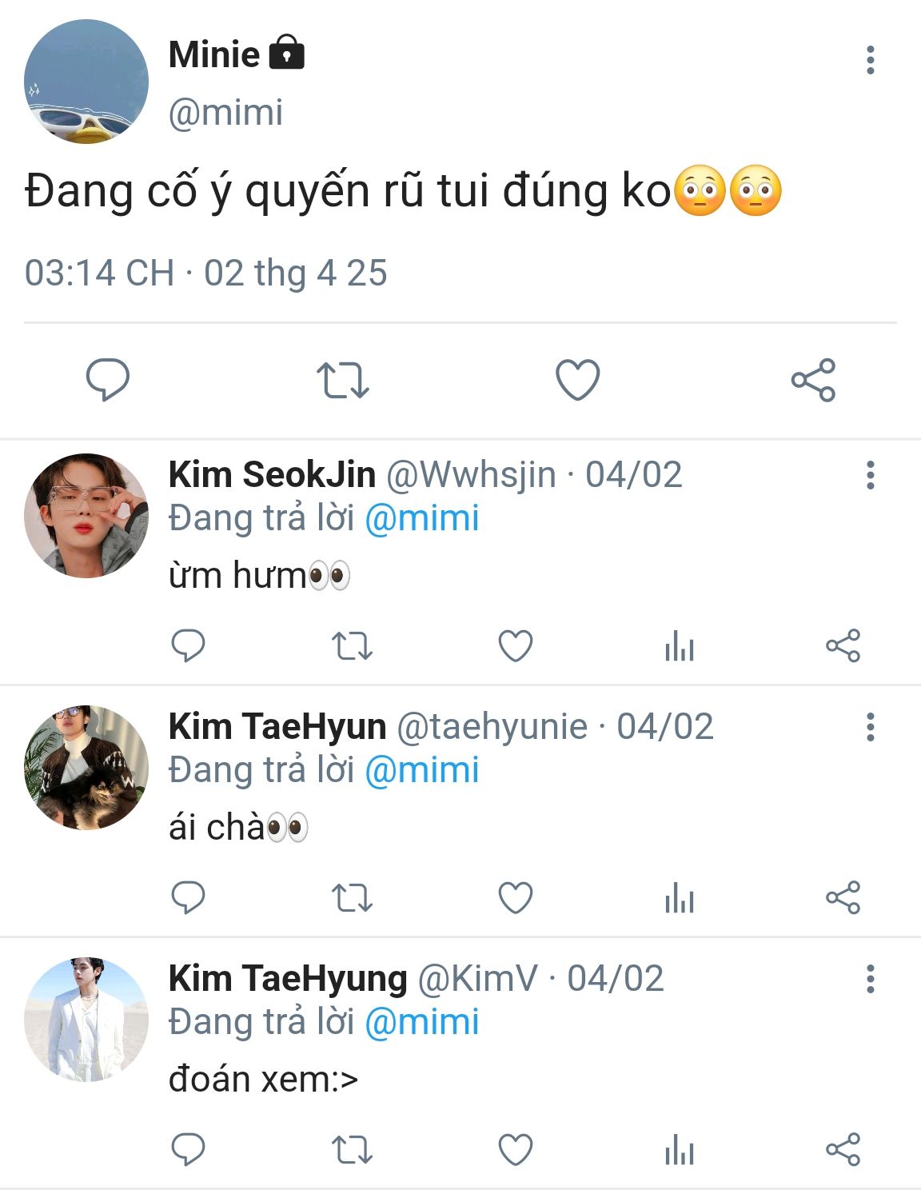921x1190 pixels.
Task: Open Kim TaeHyung's avatar
Action: tap(86, 1020)
